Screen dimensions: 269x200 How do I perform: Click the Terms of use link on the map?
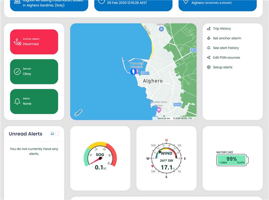pyautogui.click(x=163, y=118)
